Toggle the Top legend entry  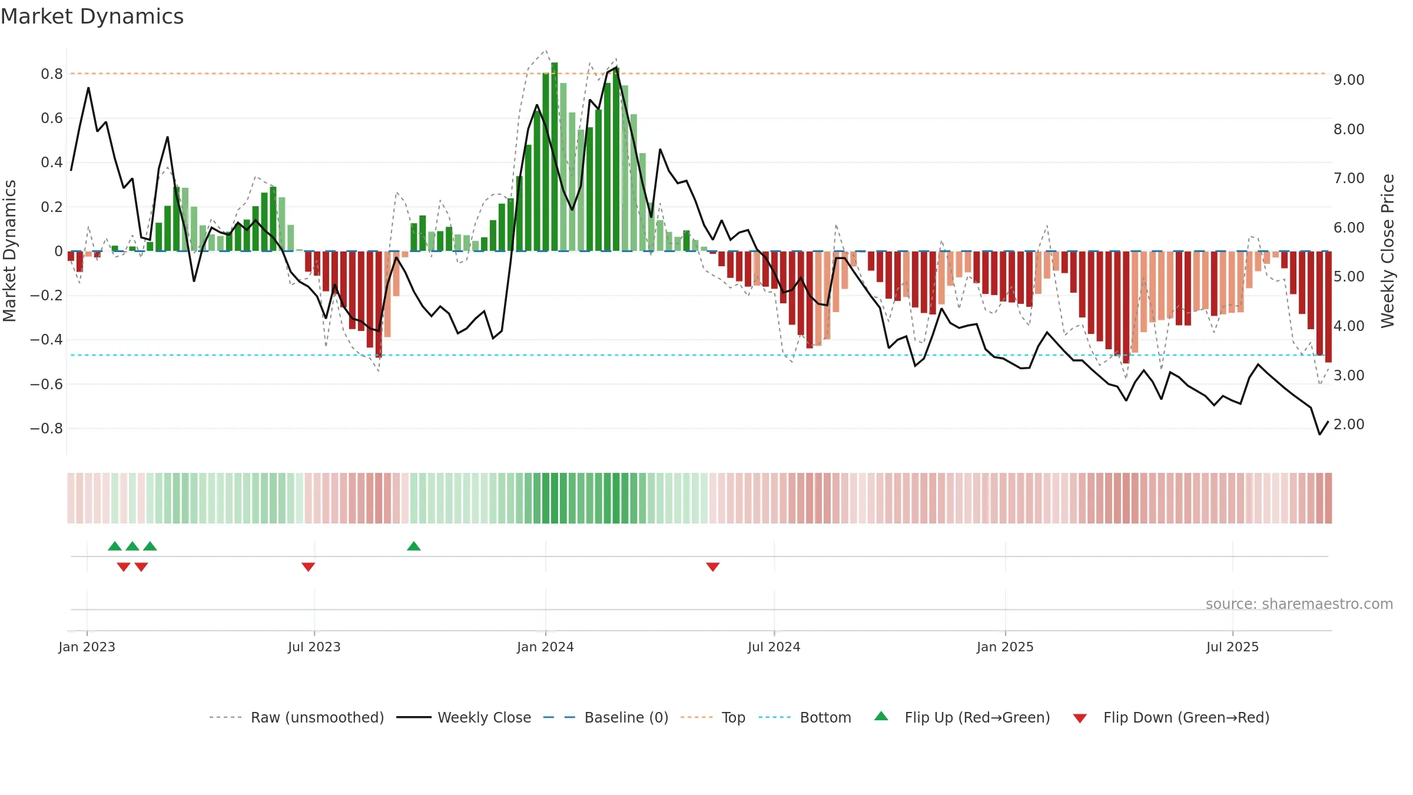click(x=713, y=717)
